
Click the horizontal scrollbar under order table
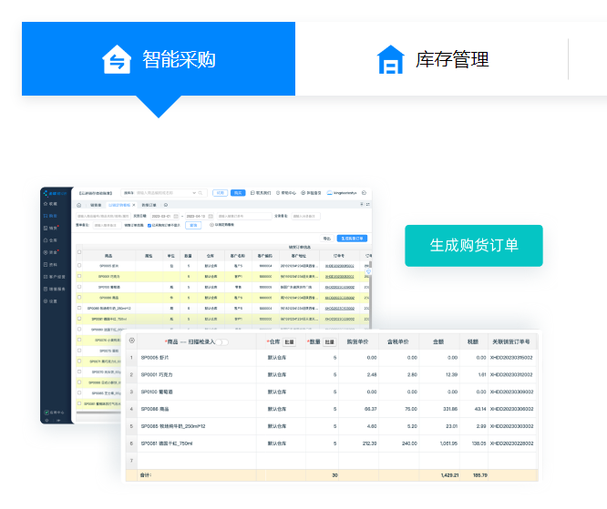click(x=98, y=412)
